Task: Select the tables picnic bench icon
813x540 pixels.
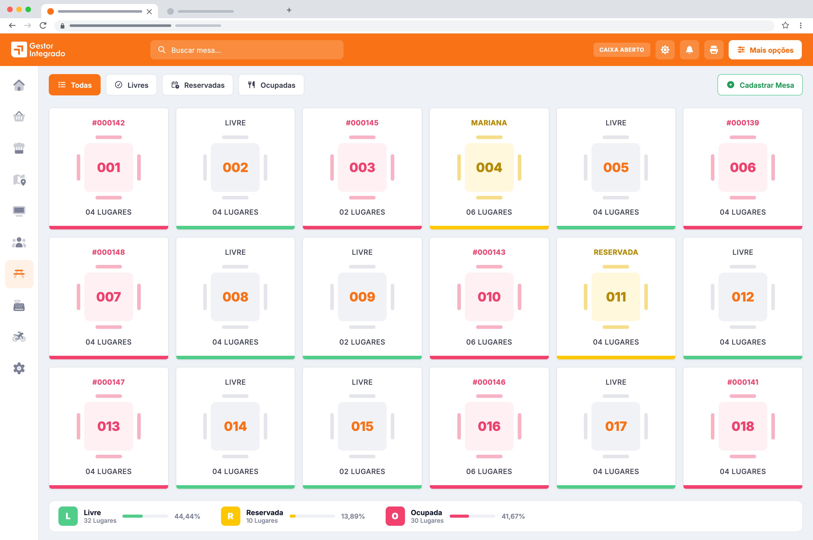Action: (19, 274)
